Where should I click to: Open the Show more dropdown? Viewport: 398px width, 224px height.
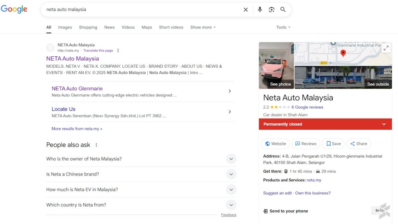(x=202, y=27)
